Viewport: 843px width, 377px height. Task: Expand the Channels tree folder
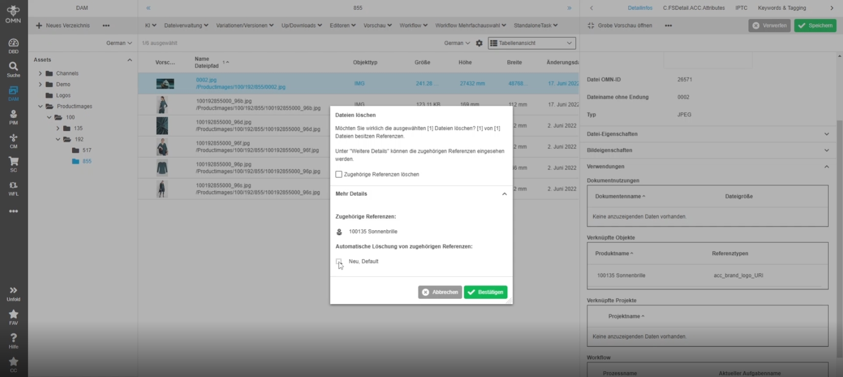coord(40,73)
